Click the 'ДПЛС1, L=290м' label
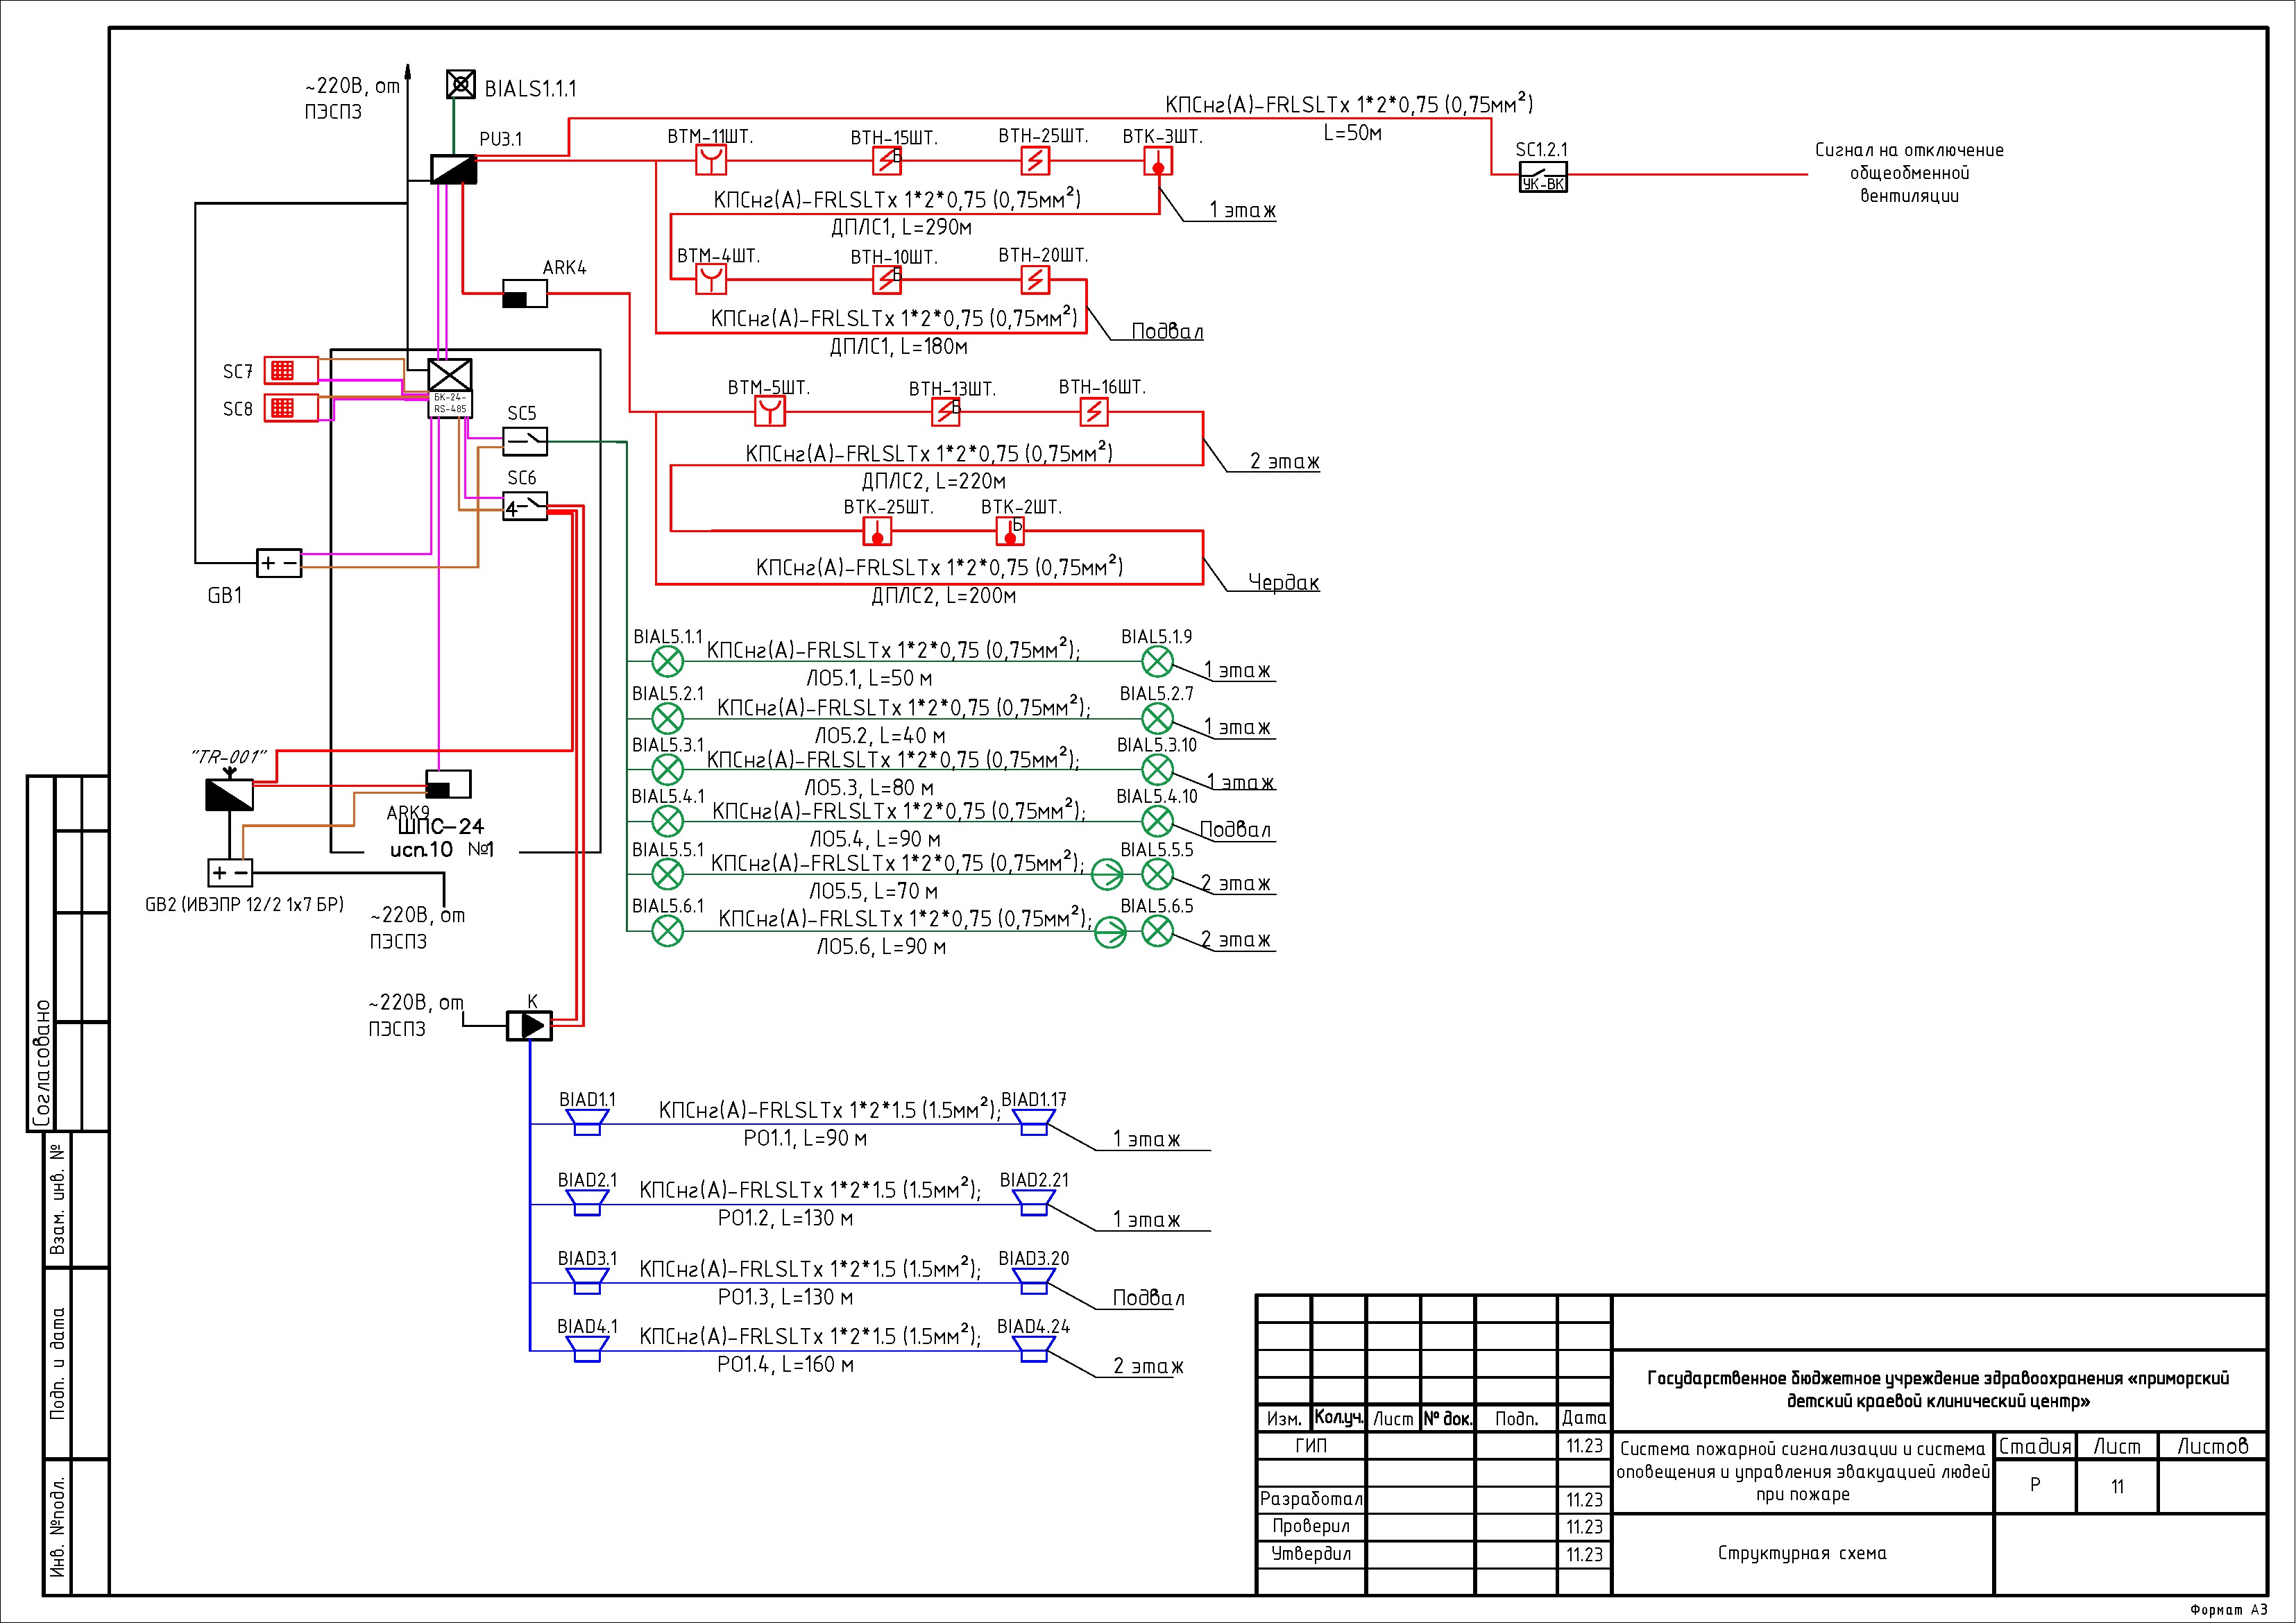Image resolution: width=2296 pixels, height=1623 pixels. click(902, 228)
